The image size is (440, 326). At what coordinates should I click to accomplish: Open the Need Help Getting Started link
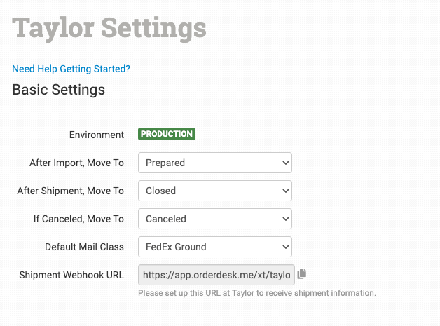coord(71,69)
